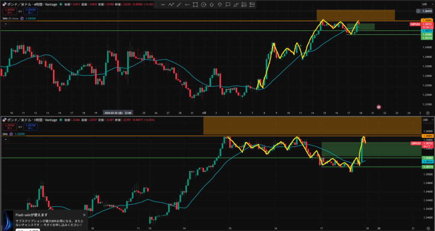The width and height of the screenshot is (435, 231).
Task: Close the Flash sale notification
Action: 84,215
